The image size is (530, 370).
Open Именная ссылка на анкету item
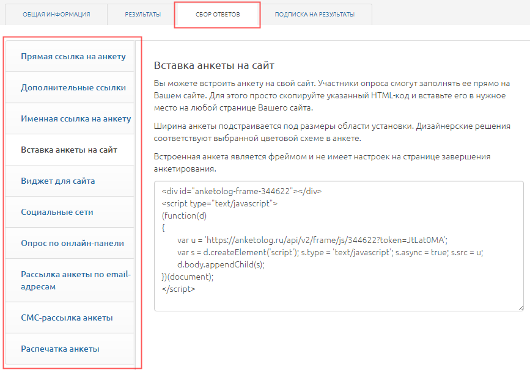click(x=75, y=118)
